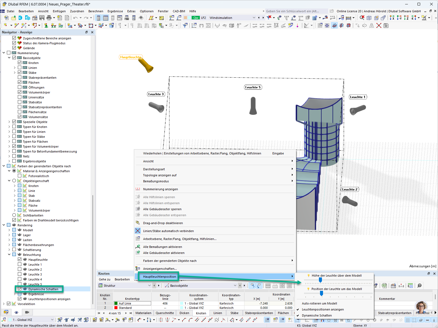The image size is (438, 328).
Task: Click Auto-rotieren um Modell option
Action: 319,303
